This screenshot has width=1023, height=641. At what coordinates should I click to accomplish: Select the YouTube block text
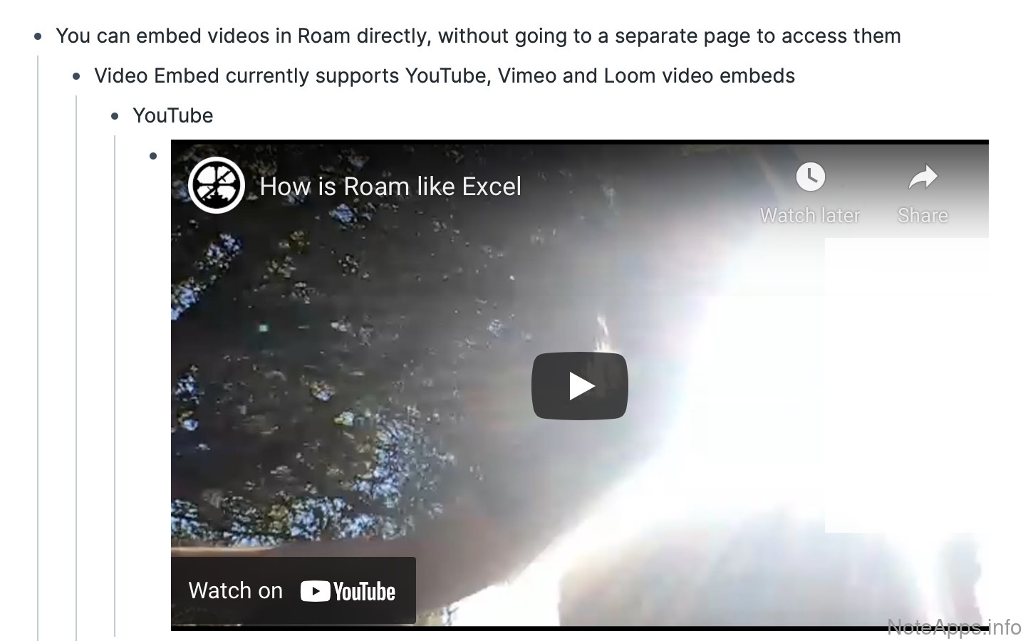coord(173,115)
